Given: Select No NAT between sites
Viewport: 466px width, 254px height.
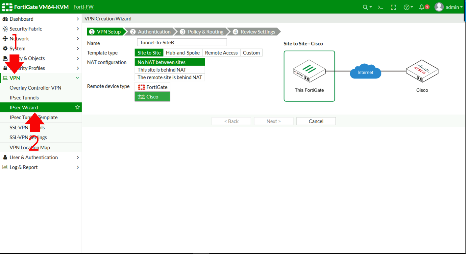Looking at the screenshot, I should (x=170, y=62).
